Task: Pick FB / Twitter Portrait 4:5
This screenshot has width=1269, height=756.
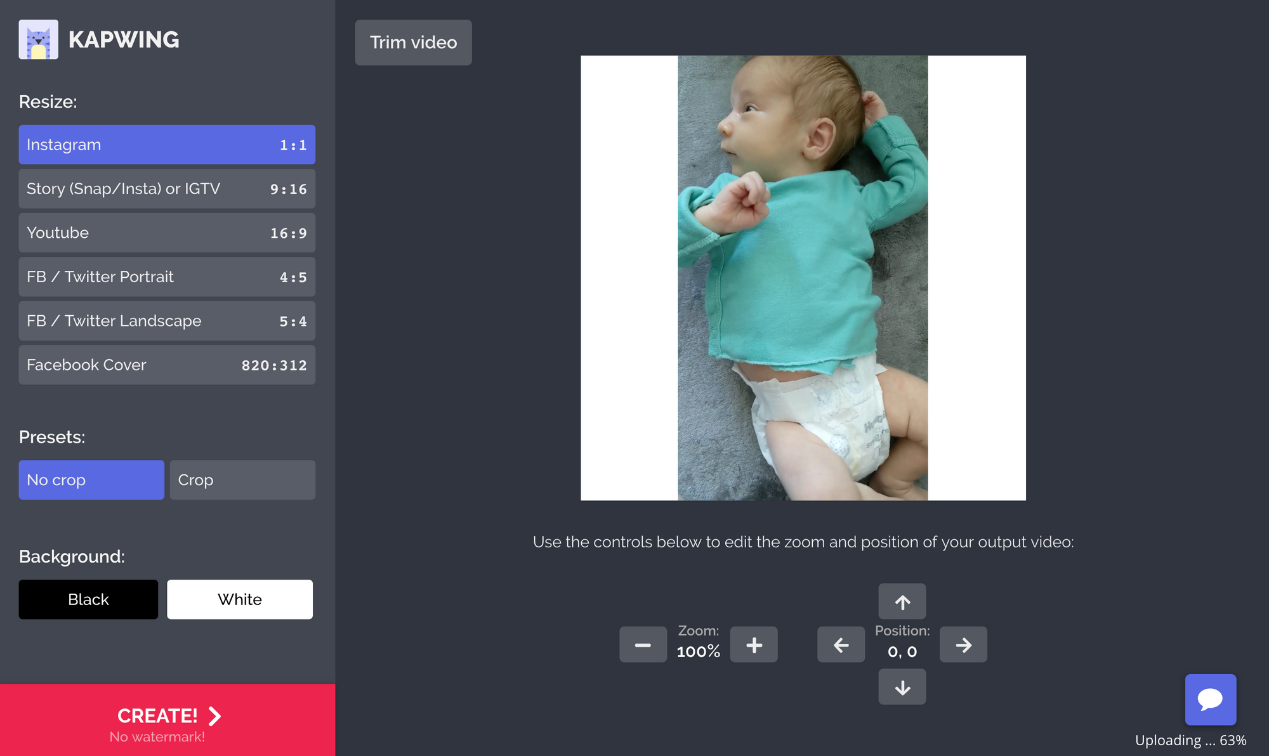Action: point(167,277)
